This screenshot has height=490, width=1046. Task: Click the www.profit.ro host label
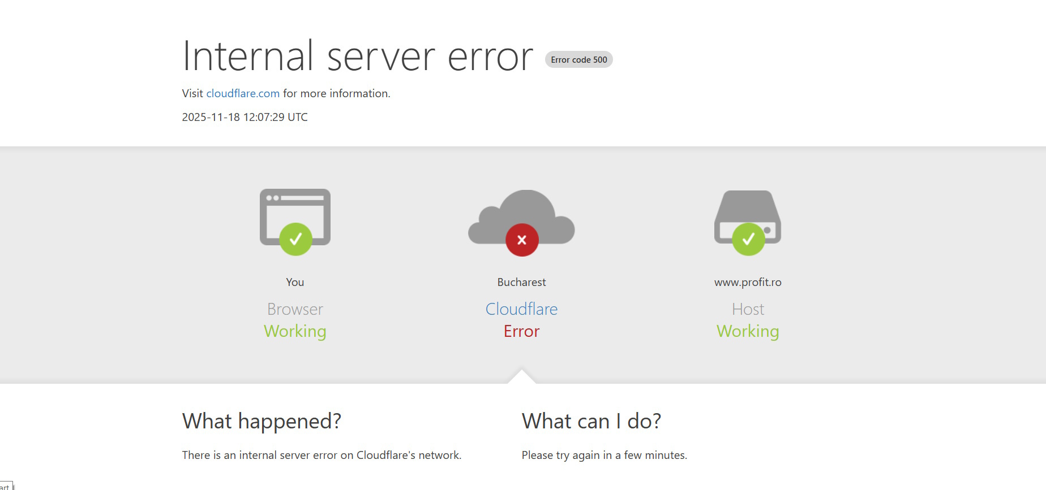[748, 282]
